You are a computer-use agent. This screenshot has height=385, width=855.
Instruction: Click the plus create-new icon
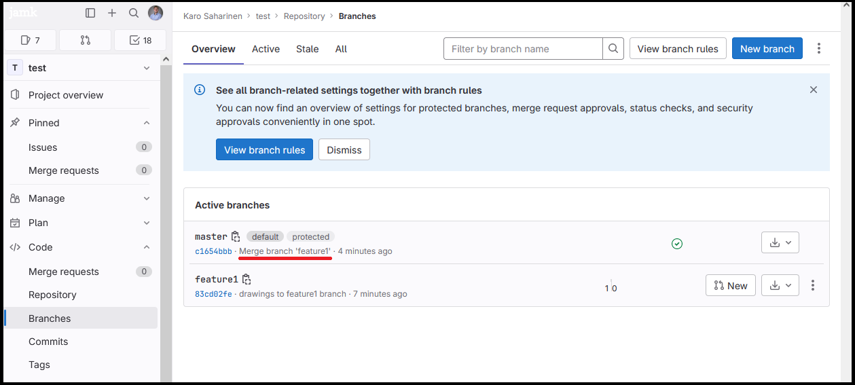pos(112,13)
